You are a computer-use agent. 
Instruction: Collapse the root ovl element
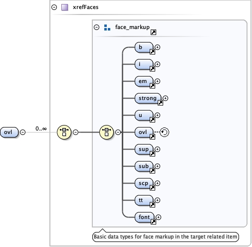click(x=22, y=132)
